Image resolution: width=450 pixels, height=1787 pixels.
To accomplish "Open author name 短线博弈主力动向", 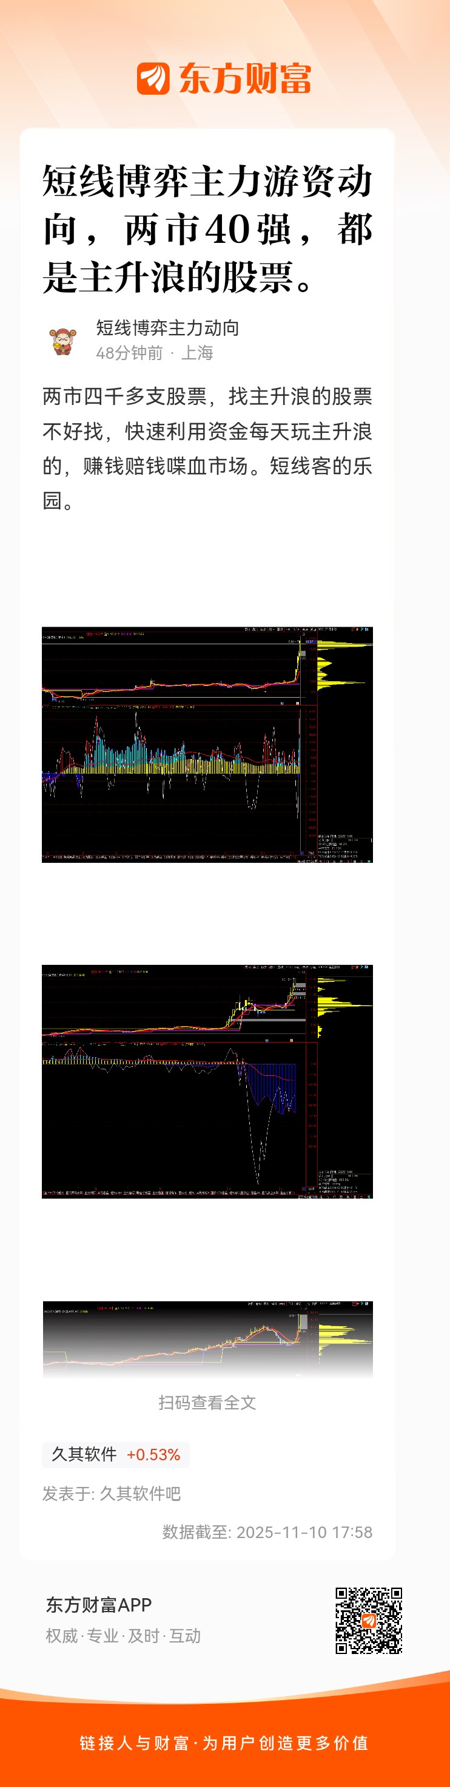I will pos(168,328).
